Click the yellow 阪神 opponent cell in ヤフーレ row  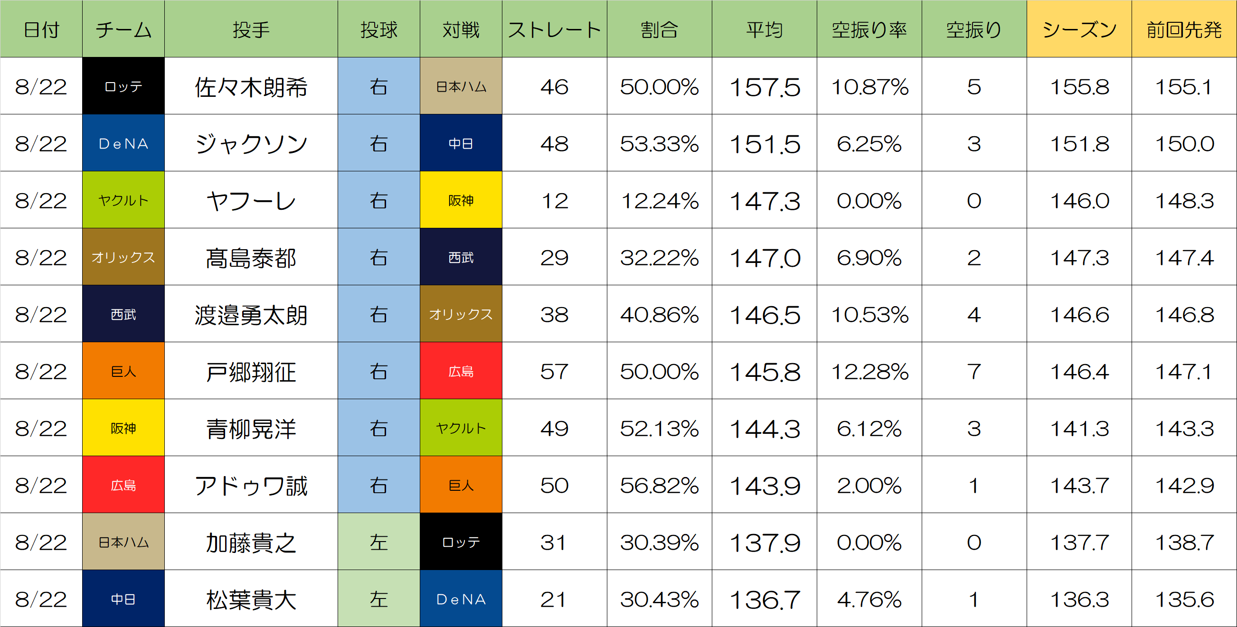pyautogui.click(x=461, y=200)
